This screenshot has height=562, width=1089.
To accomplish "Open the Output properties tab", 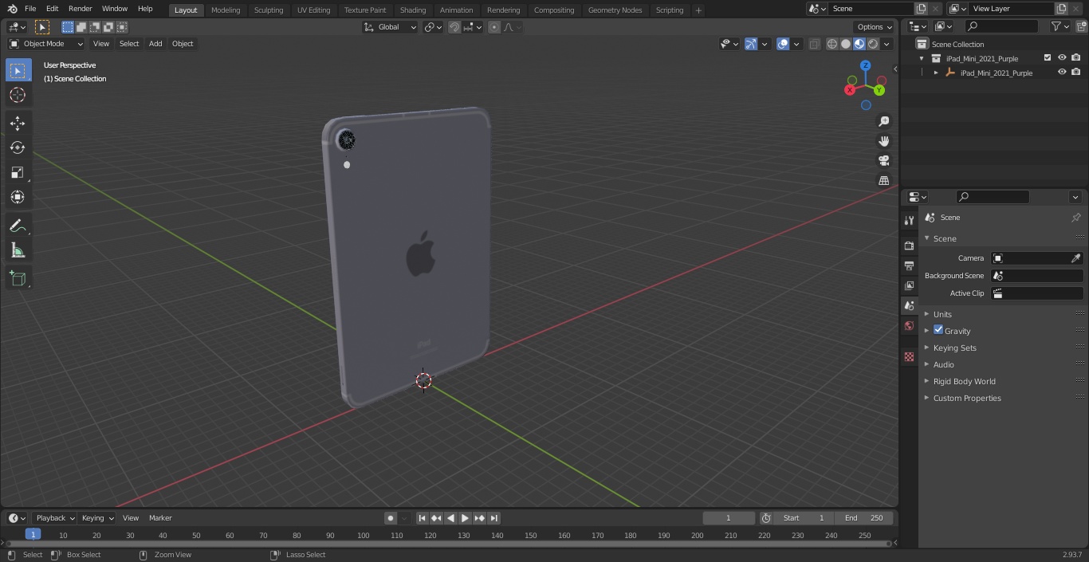I will 909,265.
